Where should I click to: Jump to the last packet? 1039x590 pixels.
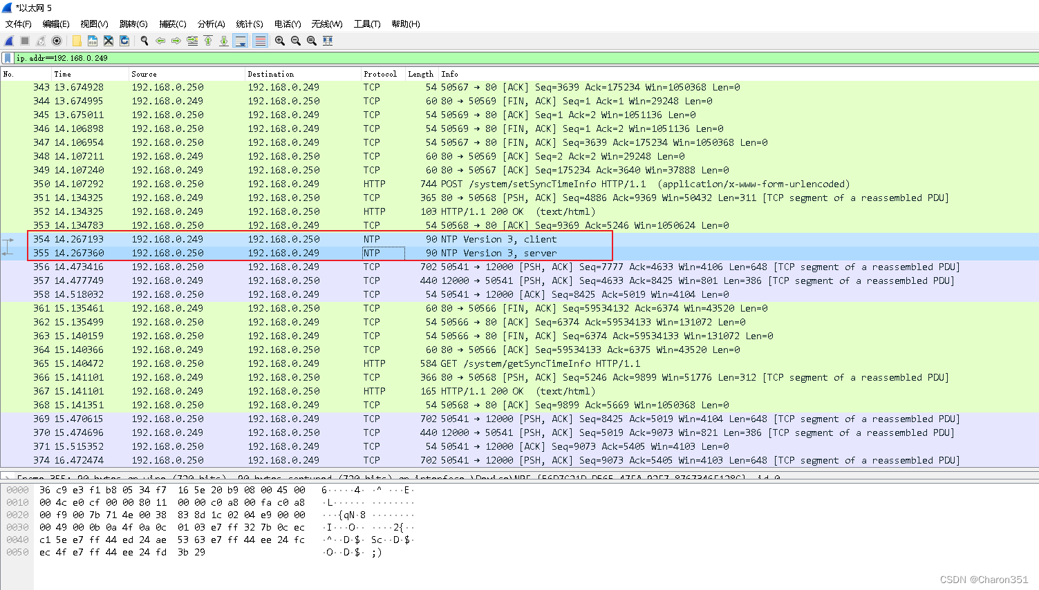224,41
